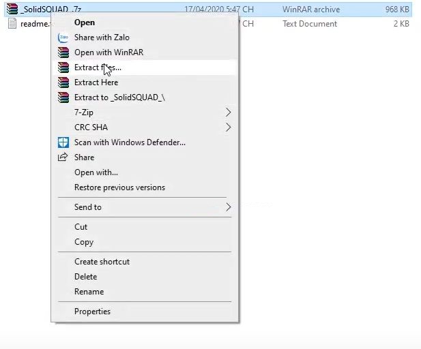
Task: Click WinRAR icon beside Extract to _SolidSQUAD_\
Action: [63, 97]
